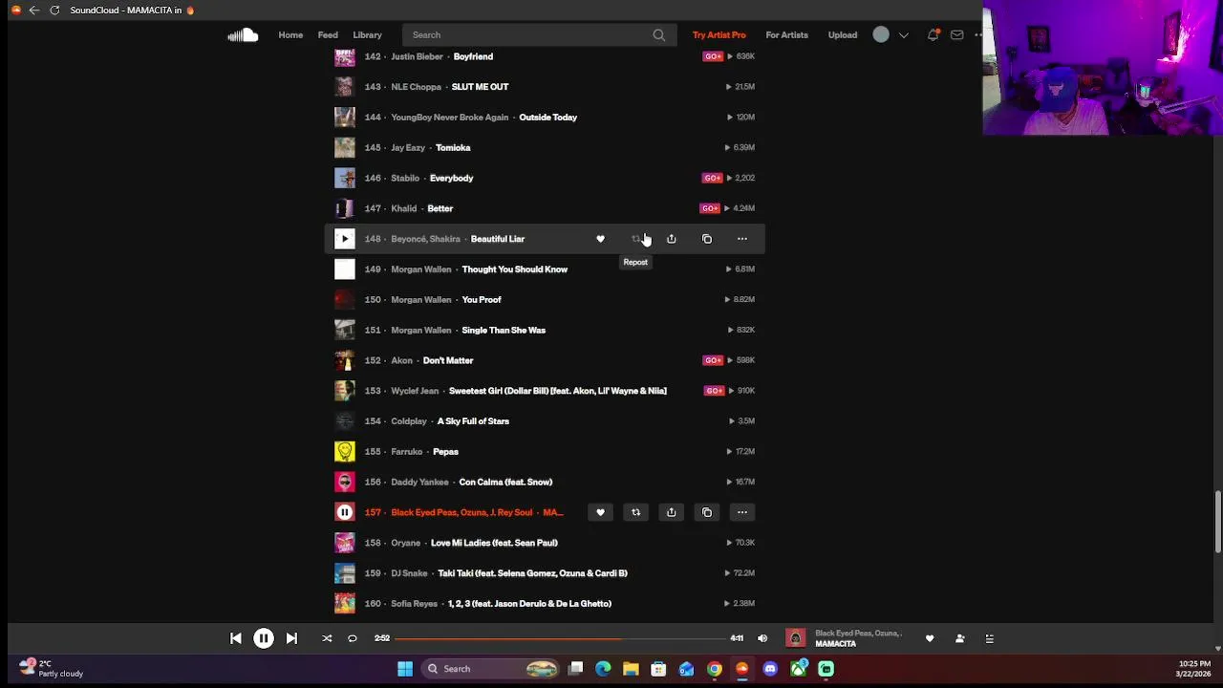Open the next up queue
This screenshot has height=688, width=1223.
point(990,638)
